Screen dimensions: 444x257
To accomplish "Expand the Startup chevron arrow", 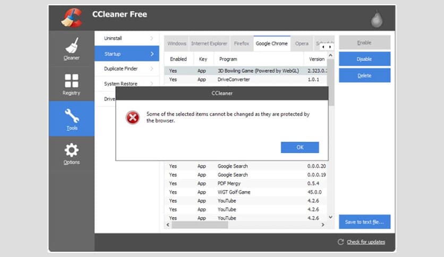I will 152,54.
